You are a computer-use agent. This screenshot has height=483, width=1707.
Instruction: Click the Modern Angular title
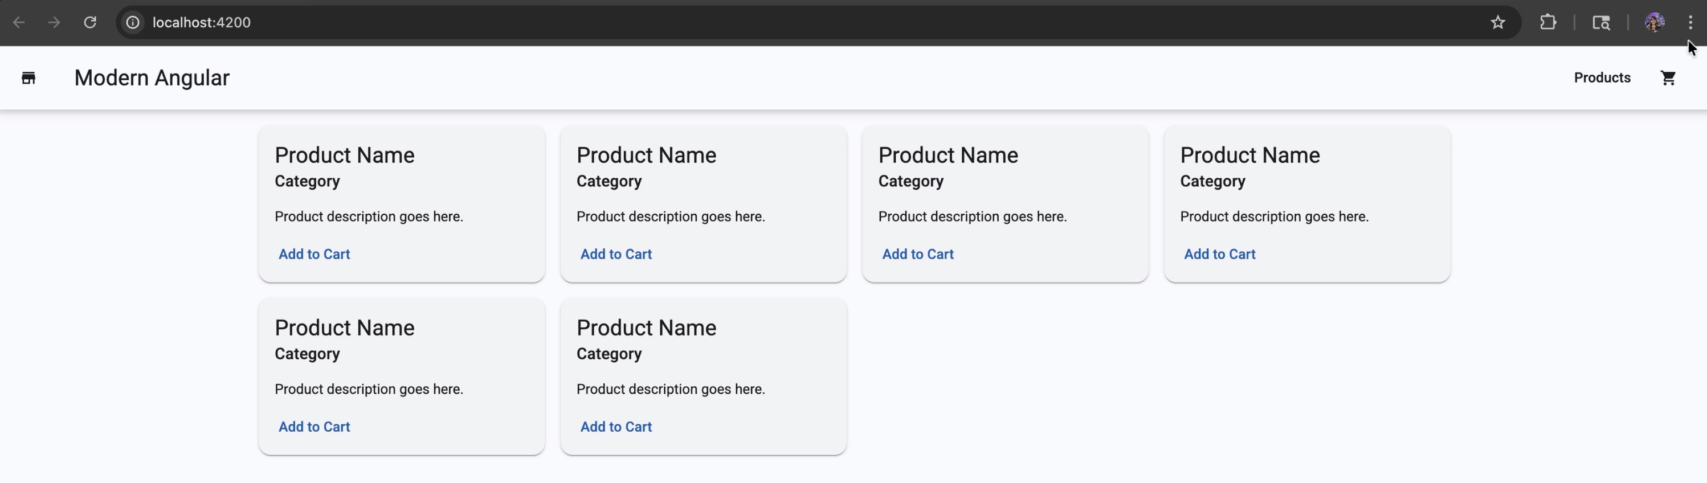(152, 78)
